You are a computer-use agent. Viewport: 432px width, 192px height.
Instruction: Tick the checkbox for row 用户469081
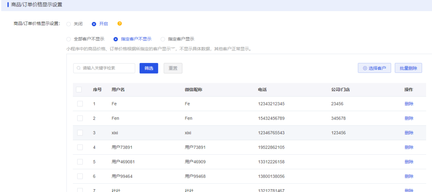80,162
